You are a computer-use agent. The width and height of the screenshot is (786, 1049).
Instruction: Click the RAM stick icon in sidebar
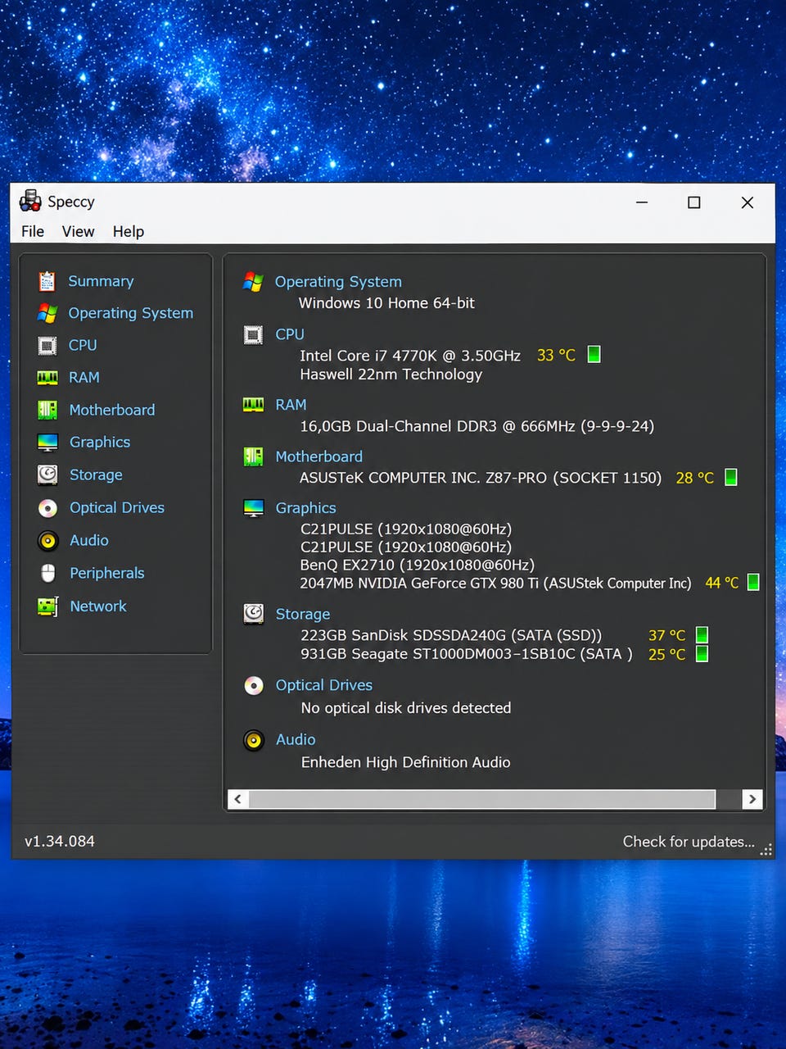[47, 378]
